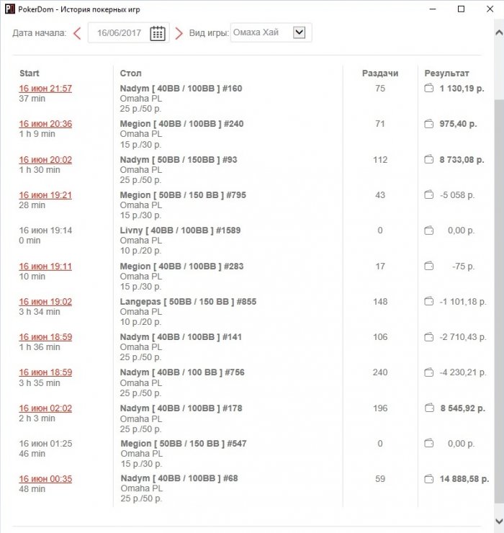Open session 16 июн 00:35
The width and height of the screenshot is (504, 533).
(x=45, y=479)
